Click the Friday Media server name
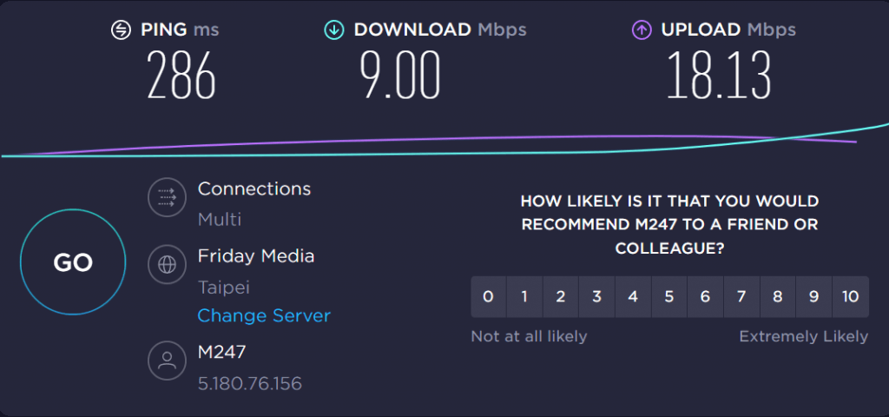Viewport: 889px width, 417px height. click(x=256, y=256)
